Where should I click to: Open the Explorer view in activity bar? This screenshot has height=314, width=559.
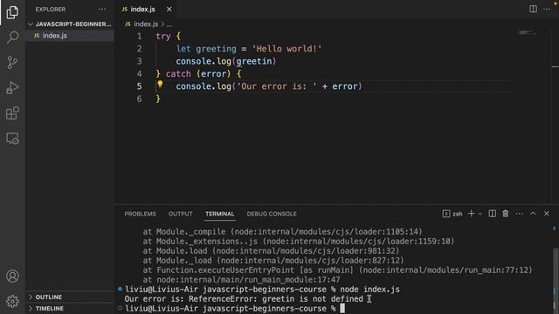12,12
